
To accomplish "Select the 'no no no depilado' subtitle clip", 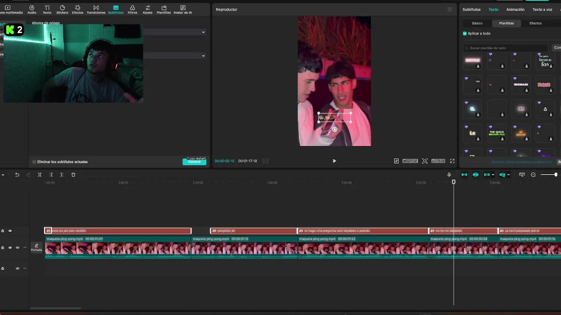I will [463, 231].
